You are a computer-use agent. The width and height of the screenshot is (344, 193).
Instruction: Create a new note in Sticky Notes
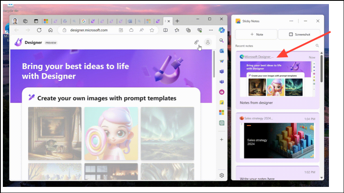tap(256, 35)
